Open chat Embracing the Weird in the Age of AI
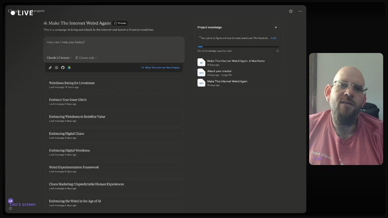This screenshot has height=218, width=388. [x=114, y=203]
